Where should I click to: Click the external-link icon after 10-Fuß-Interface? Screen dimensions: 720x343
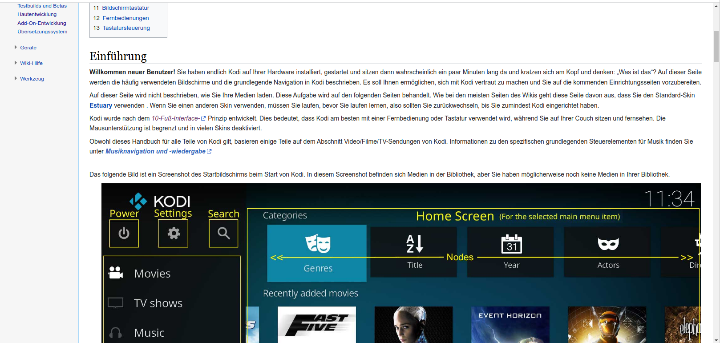pos(203,118)
